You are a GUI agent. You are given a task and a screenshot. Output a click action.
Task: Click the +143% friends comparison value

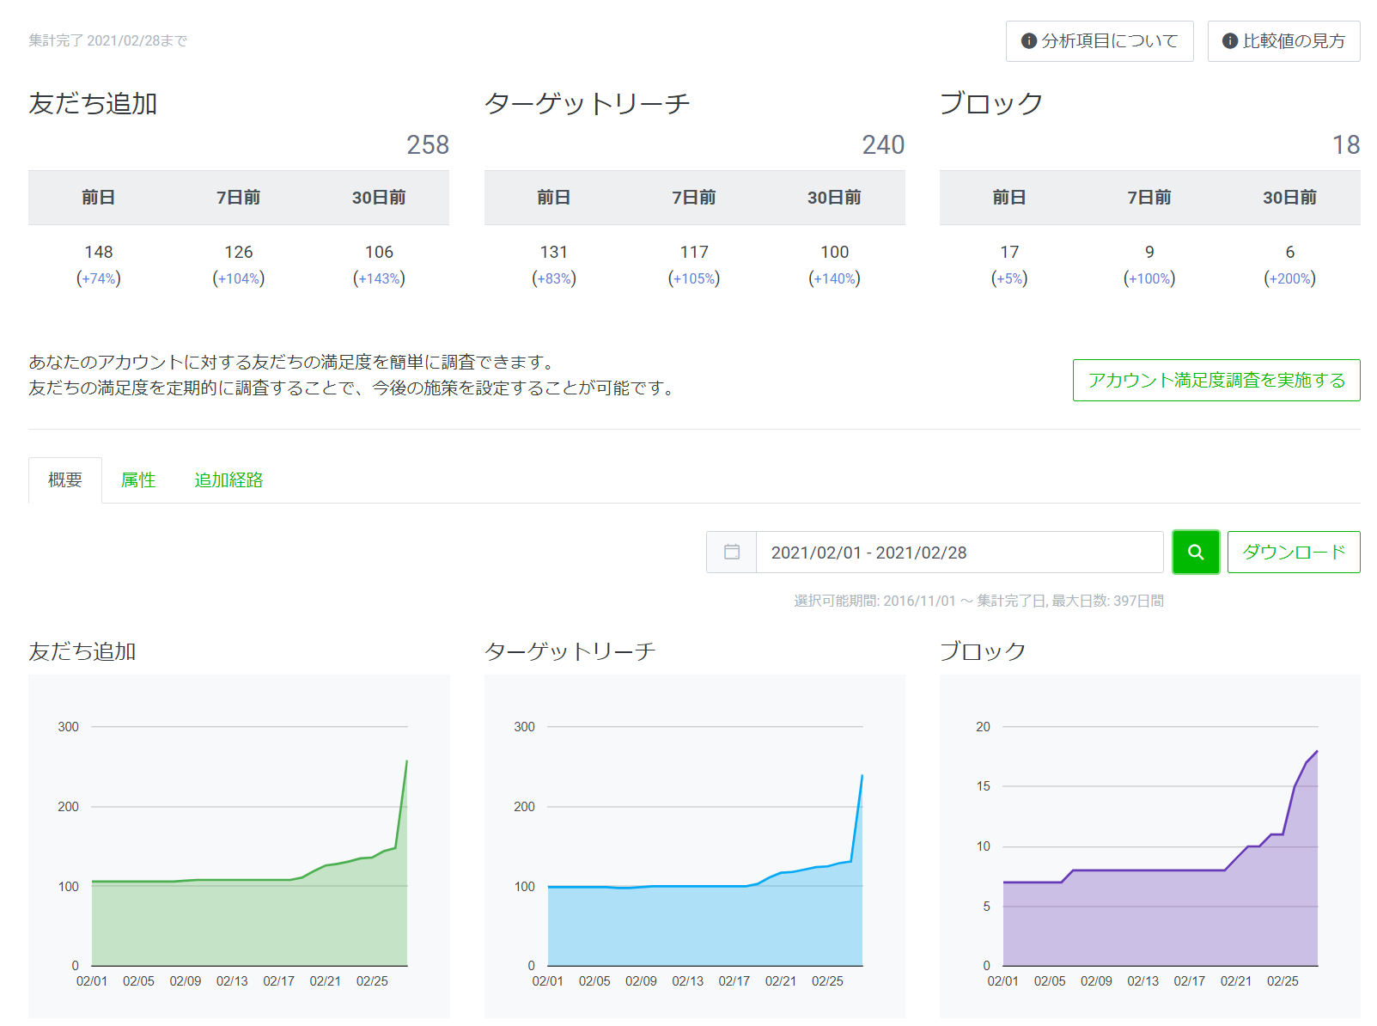point(379,278)
